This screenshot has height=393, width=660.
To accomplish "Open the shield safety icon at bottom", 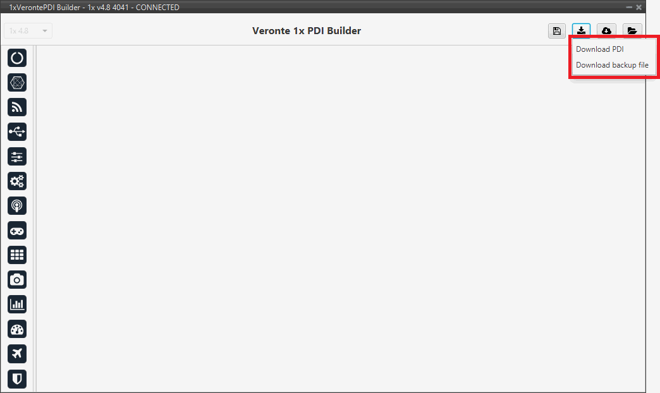I will tap(17, 378).
